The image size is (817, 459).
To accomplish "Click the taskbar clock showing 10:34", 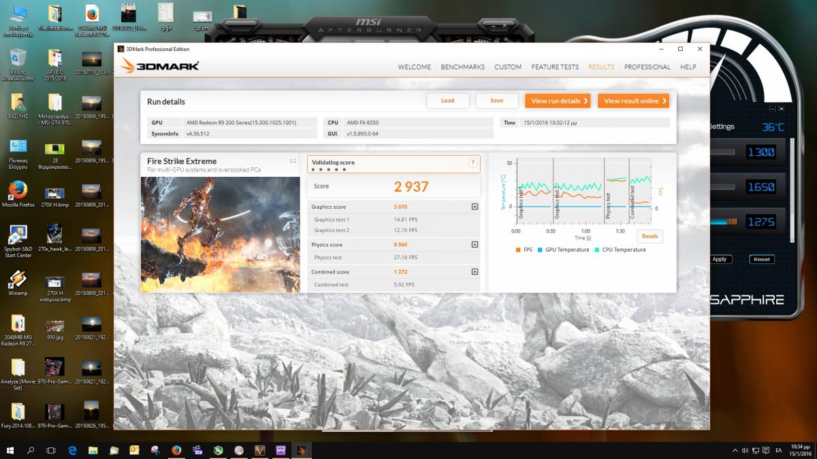I will click(x=801, y=450).
